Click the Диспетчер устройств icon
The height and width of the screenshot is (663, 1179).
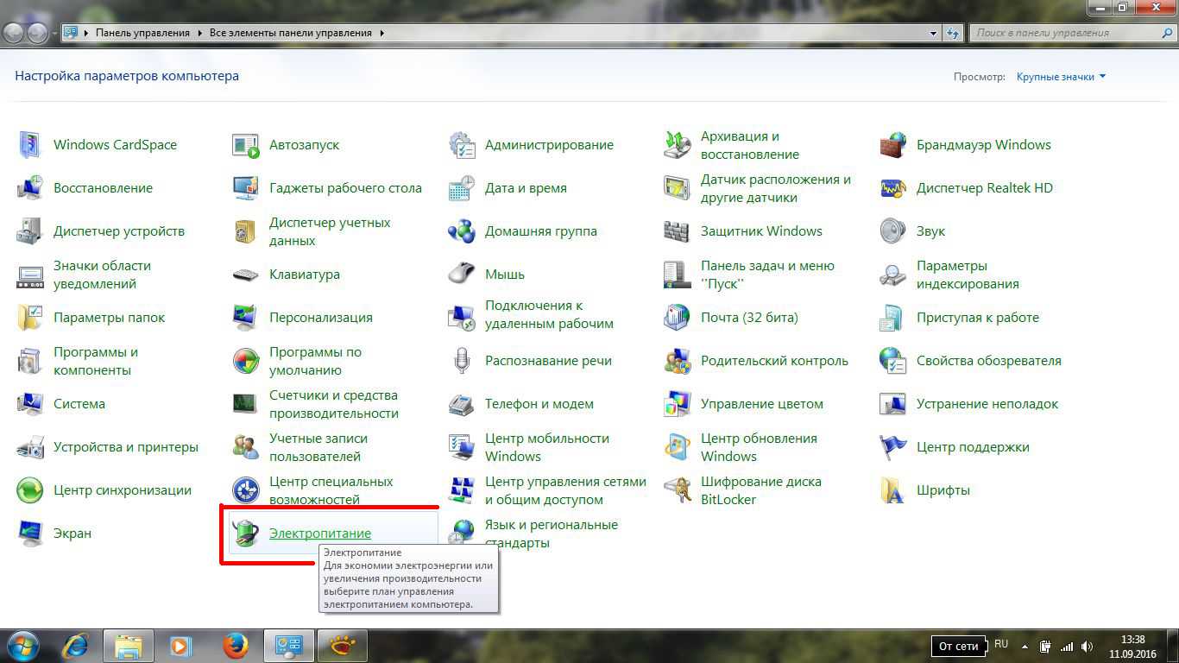pos(30,231)
